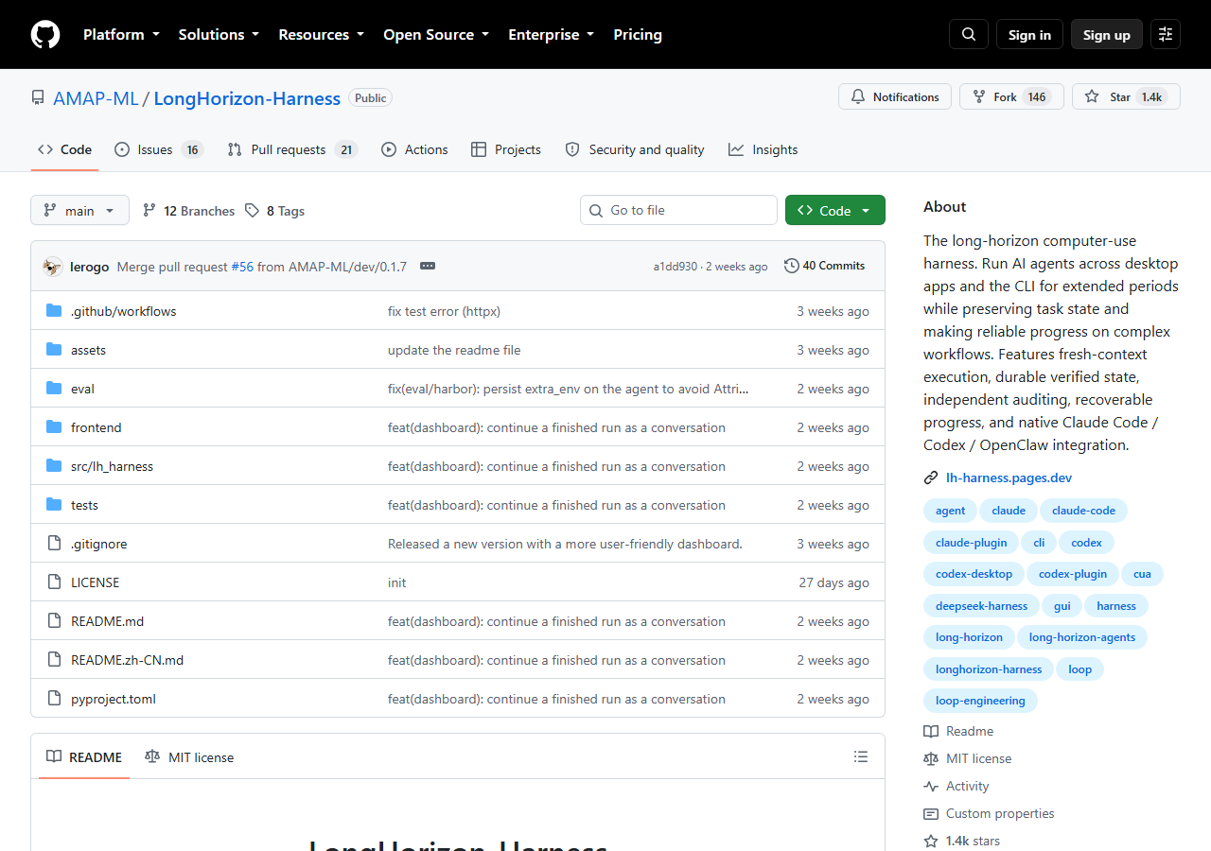Screen dimensions: 1211x851
Task: Click the link icon beside lh-harness.pages.dev
Action: (931, 478)
